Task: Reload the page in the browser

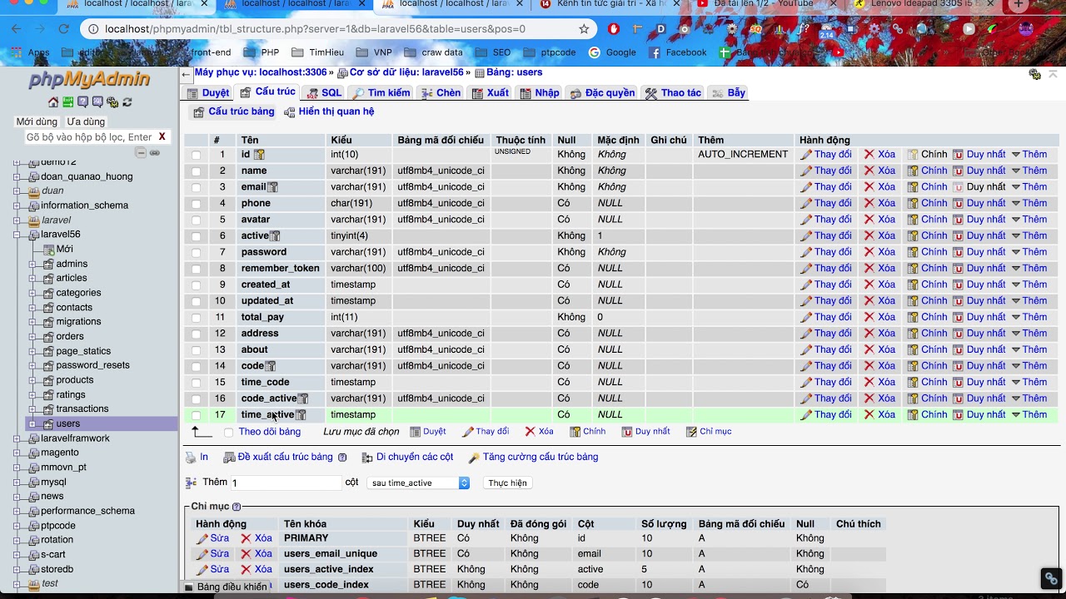Action: coord(63,29)
